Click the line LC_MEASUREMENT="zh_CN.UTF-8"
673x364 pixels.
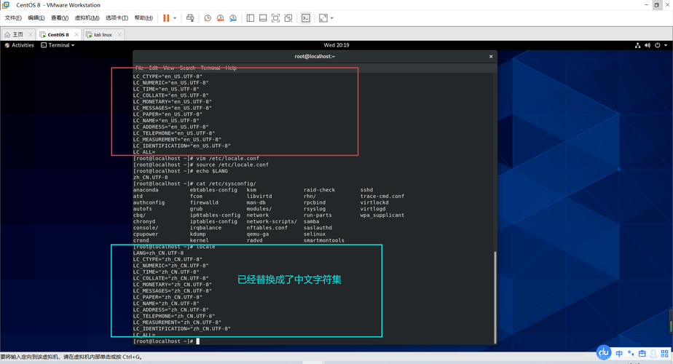pyautogui.click(x=177, y=323)
